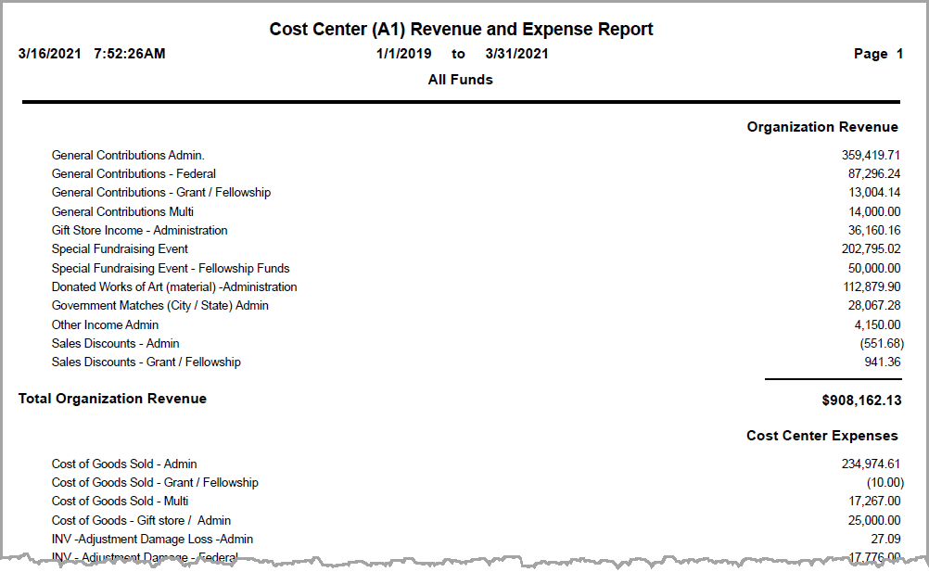
Task: Select the Sales Discounts - Admin negative amount
Action: pyautogui.click(x=883, y=343)
